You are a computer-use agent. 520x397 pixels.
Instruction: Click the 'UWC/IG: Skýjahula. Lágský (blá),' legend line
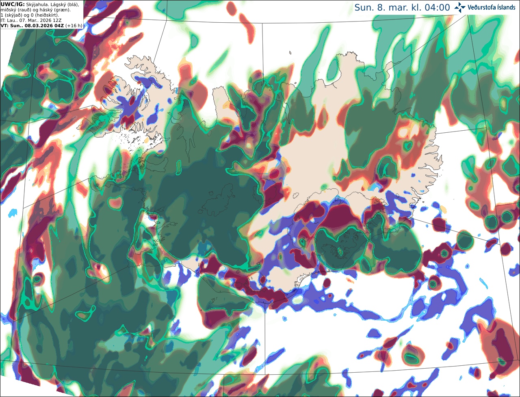(x=40, y=4)
